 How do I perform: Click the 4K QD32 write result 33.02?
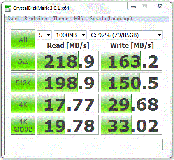[x=132, y=125]
